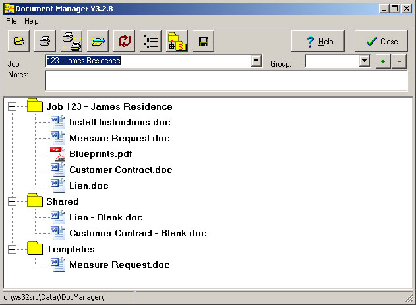416x305 pixels.
Task: Click the folder with blue arrow icon
Action: pyautogui.click(x=98, y=41)
